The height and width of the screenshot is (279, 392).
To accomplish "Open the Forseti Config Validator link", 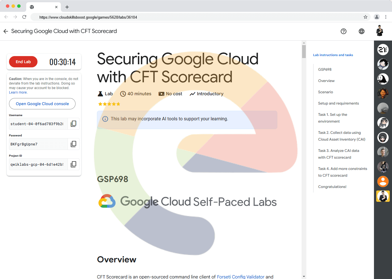I will [240, 277].
